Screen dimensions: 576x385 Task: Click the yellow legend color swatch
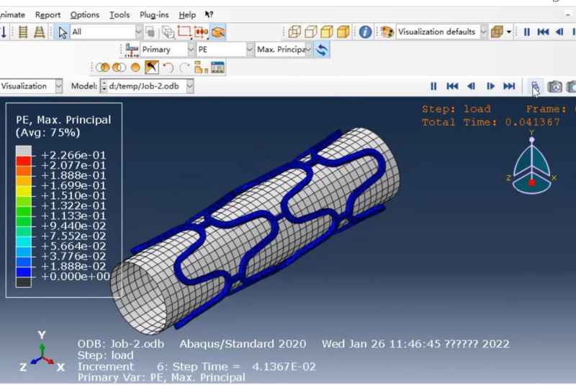24,191
